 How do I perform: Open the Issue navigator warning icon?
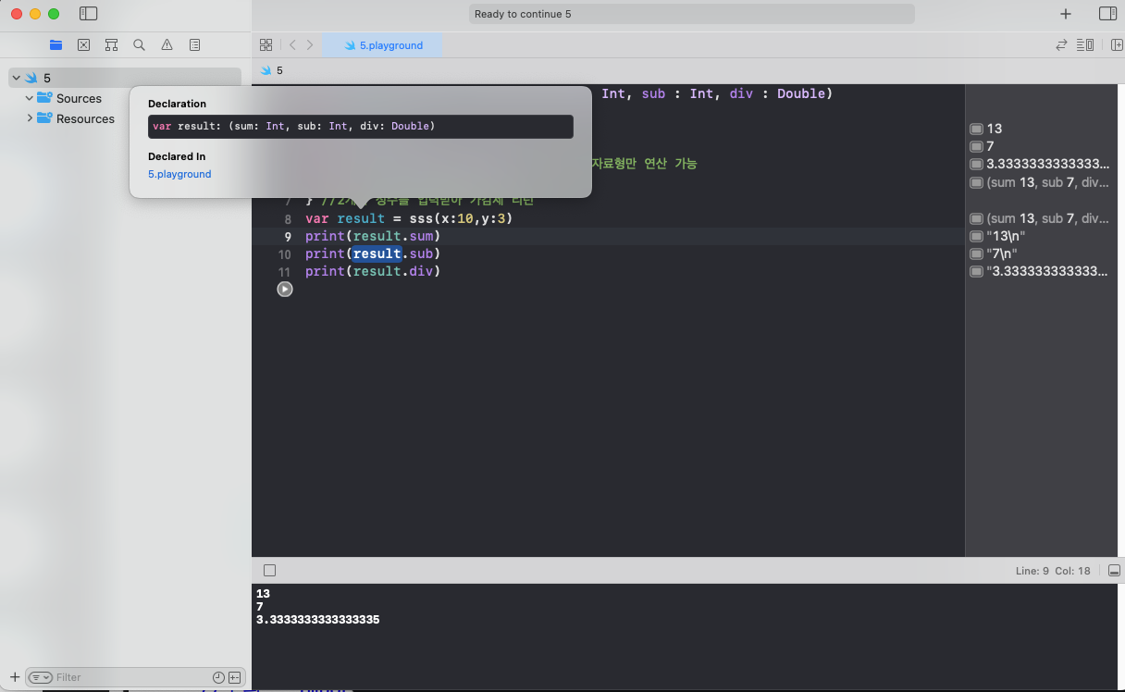pyautogui.click(x=167, y=44)
